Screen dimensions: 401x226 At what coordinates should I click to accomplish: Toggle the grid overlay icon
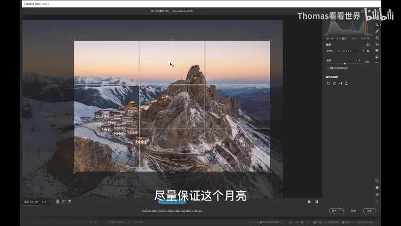377,202
